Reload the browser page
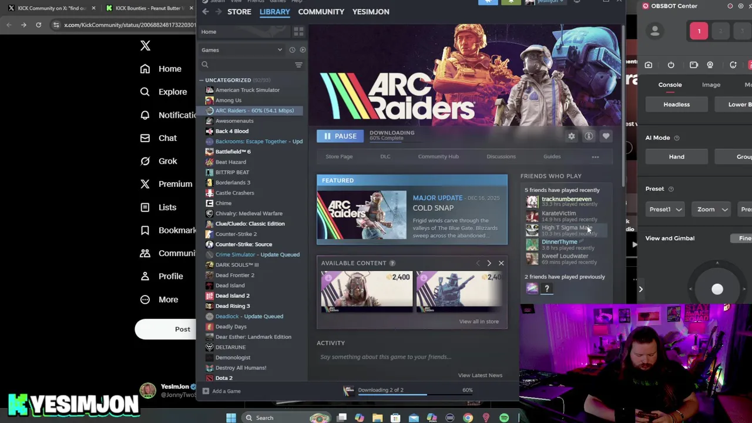 coord(38,25)
